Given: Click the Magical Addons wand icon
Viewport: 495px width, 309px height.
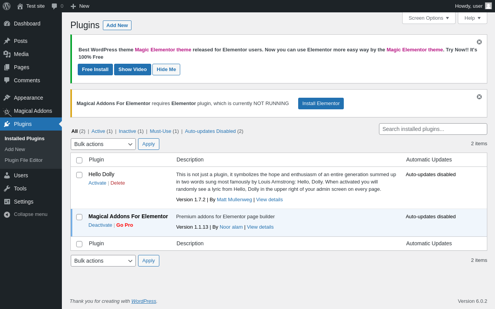Looking at the screenshot, I should (7, 112).
